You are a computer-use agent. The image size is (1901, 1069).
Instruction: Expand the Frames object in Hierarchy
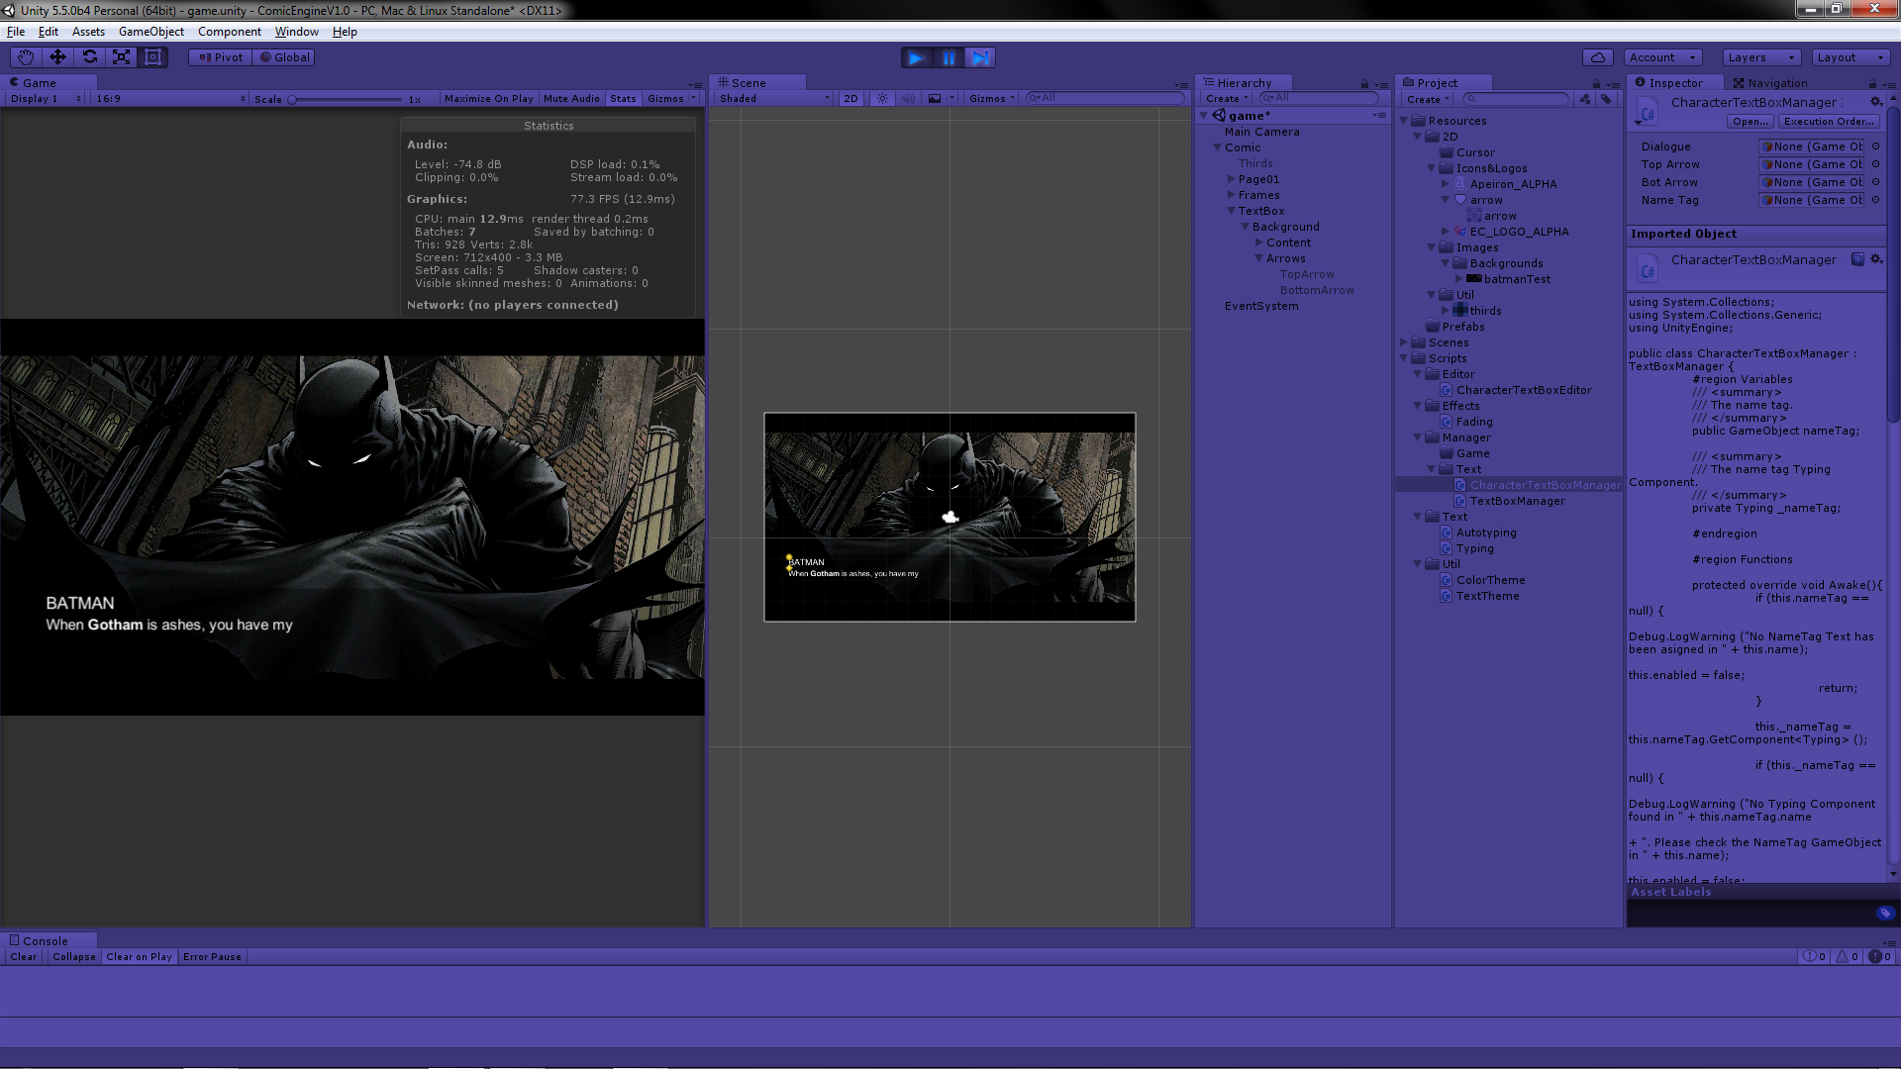pyautogui.click(x=1231, y=195)
